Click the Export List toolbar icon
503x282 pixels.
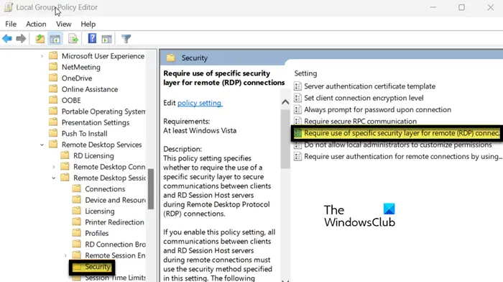click(73, 39)
